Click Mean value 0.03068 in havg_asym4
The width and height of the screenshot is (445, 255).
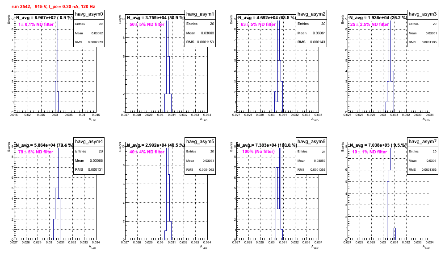[x=96, y=160]
